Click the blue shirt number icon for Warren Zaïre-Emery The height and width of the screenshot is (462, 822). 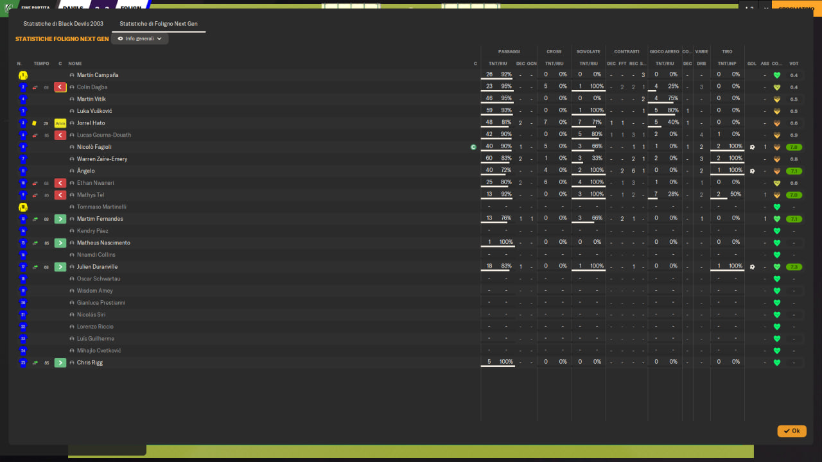[x=23, y=159]
